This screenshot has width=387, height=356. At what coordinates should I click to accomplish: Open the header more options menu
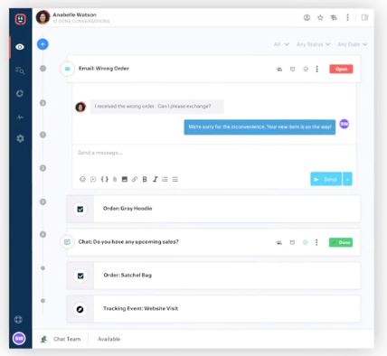pos(347,17)
